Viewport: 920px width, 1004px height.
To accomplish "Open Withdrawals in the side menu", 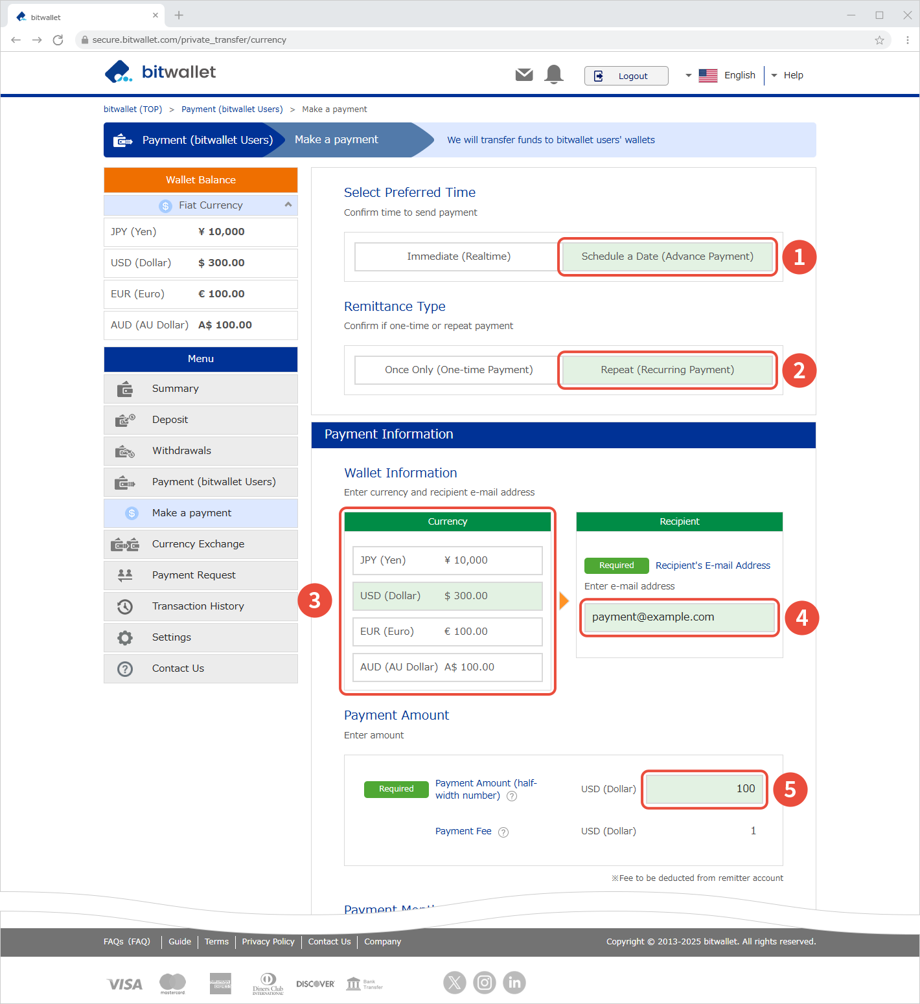I will point(201,451).
